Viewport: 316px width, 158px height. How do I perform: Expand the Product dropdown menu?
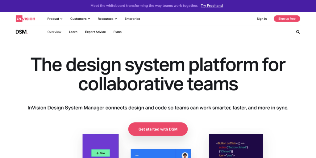(x=55, y=19)
